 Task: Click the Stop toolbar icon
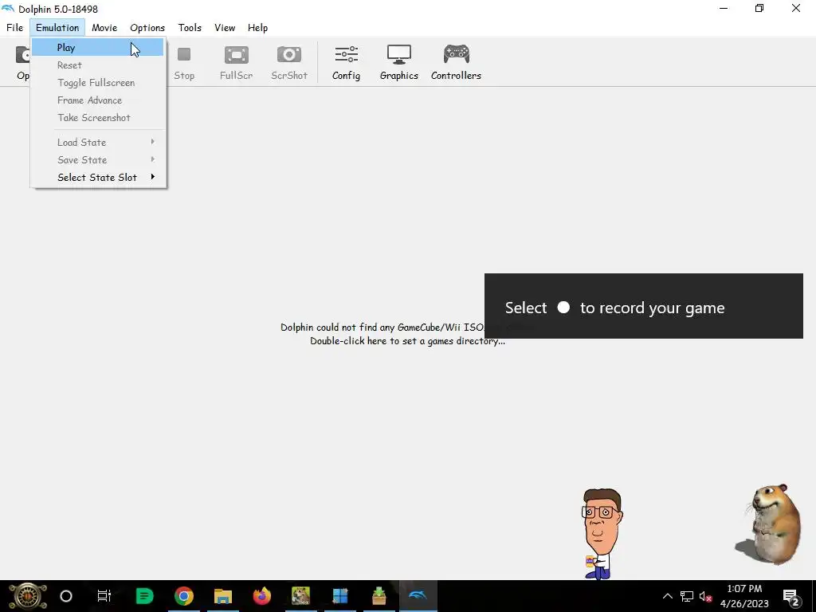click(184, 62)
